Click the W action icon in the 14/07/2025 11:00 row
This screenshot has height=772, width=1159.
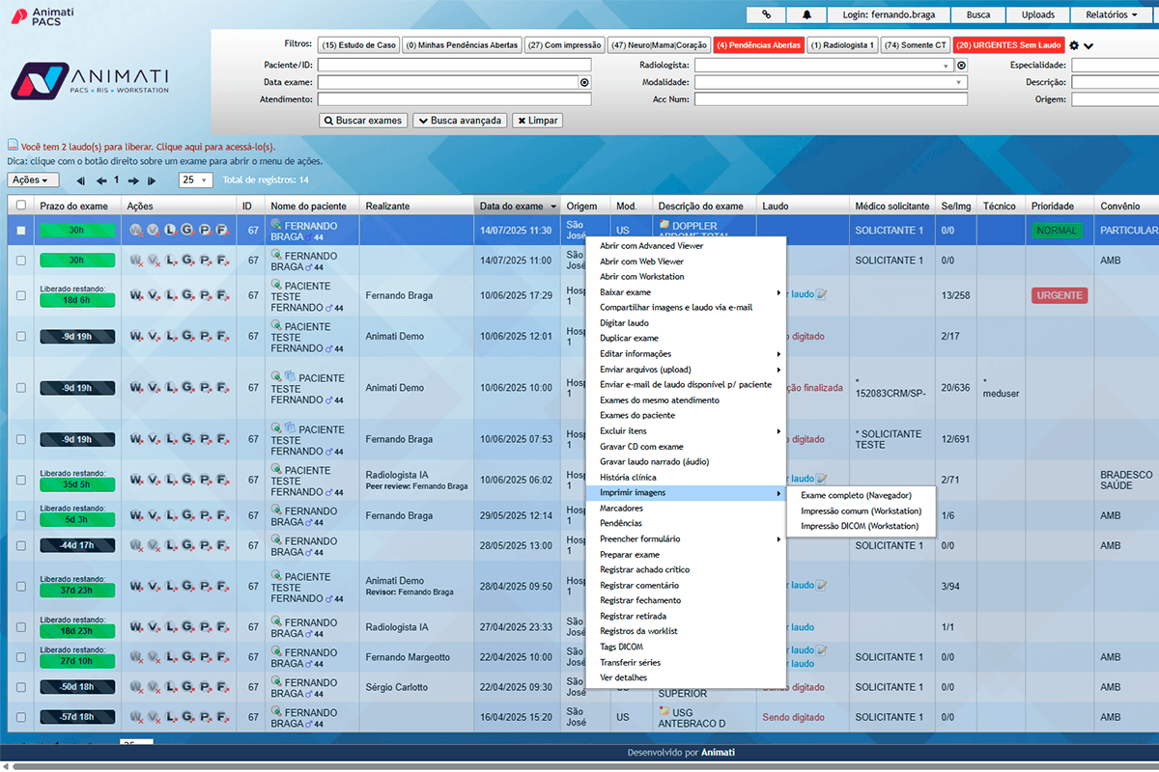[x=136, y=261]
